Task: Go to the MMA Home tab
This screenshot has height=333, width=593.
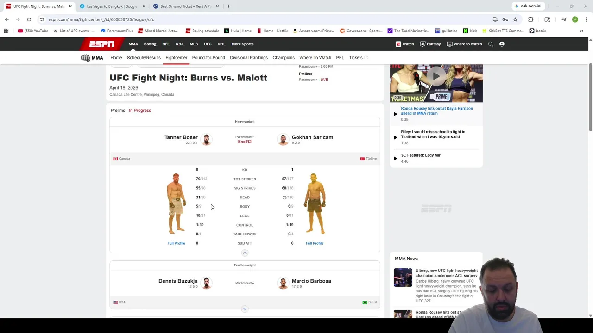Action: (x=116, y=58)
